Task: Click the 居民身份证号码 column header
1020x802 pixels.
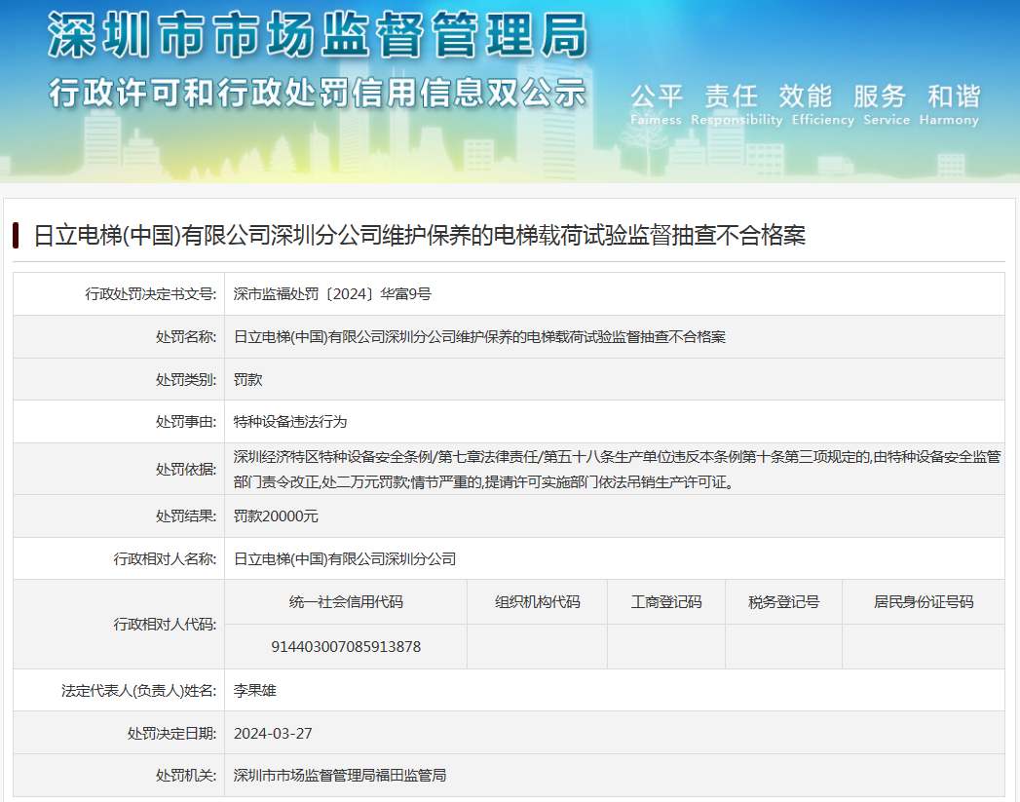Action: (x=924, y=602)
